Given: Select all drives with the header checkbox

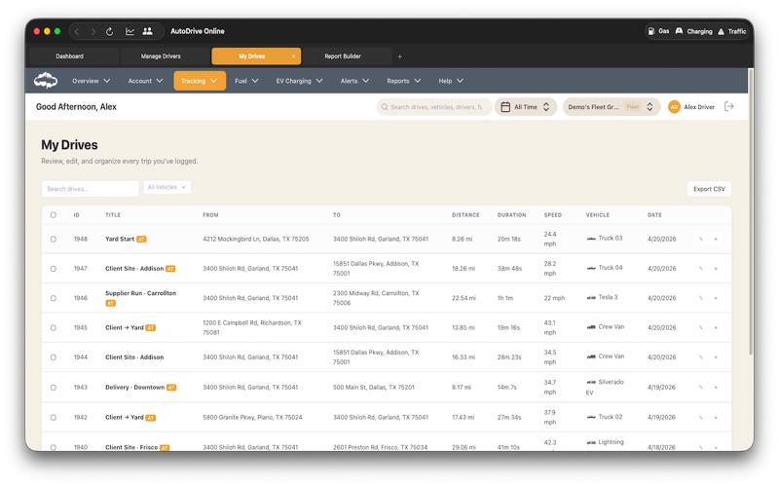Looking at the screenshot, I should pos(54,214).
